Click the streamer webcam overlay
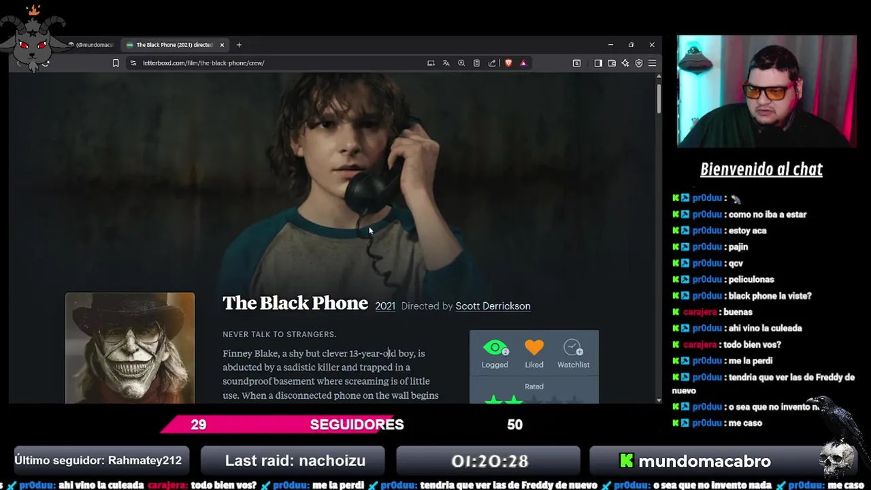The width and height of the screenshot is (871, 490). [x=766, y=91]
